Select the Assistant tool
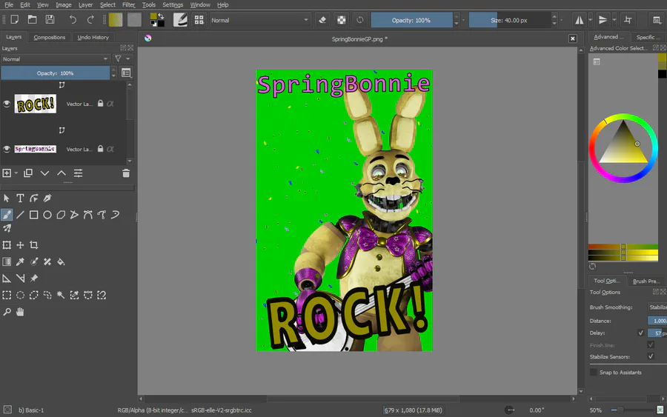 coord(7,278)
